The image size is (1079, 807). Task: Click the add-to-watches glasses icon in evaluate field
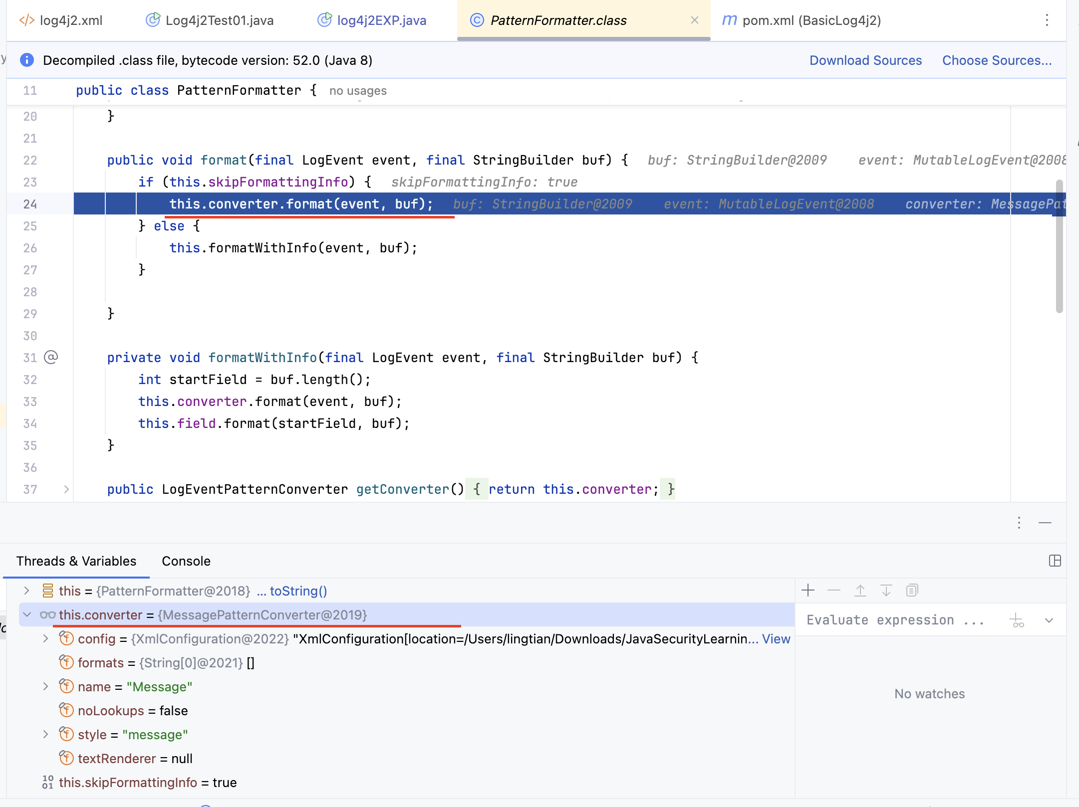coord(1017,620)
